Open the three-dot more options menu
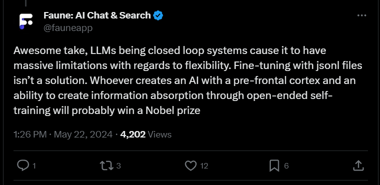 click(362, 15)
